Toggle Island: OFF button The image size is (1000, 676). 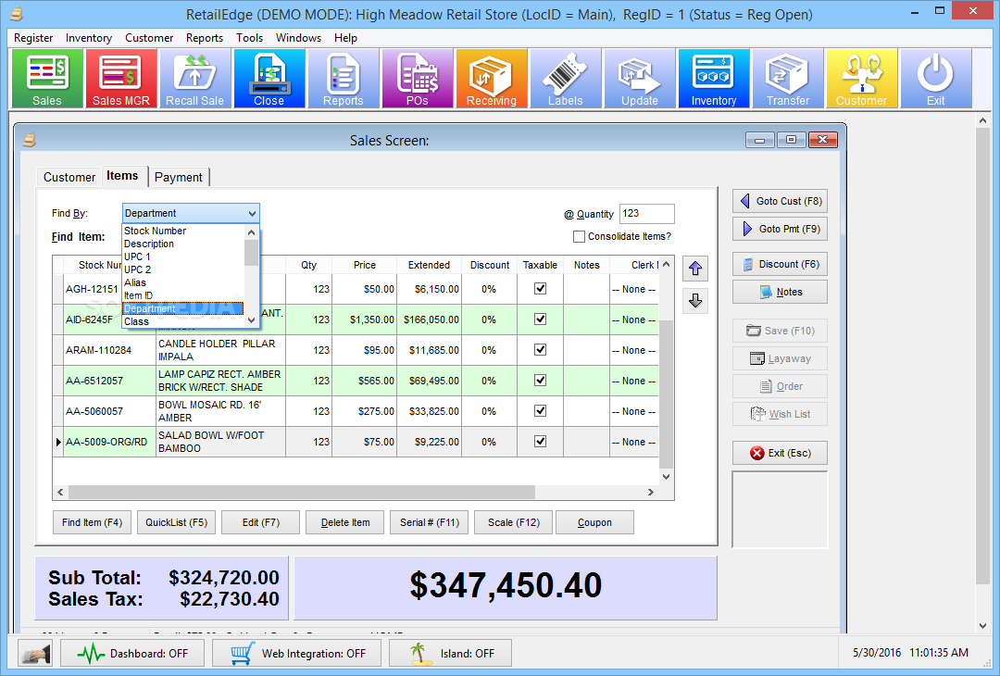coord(450,654)
